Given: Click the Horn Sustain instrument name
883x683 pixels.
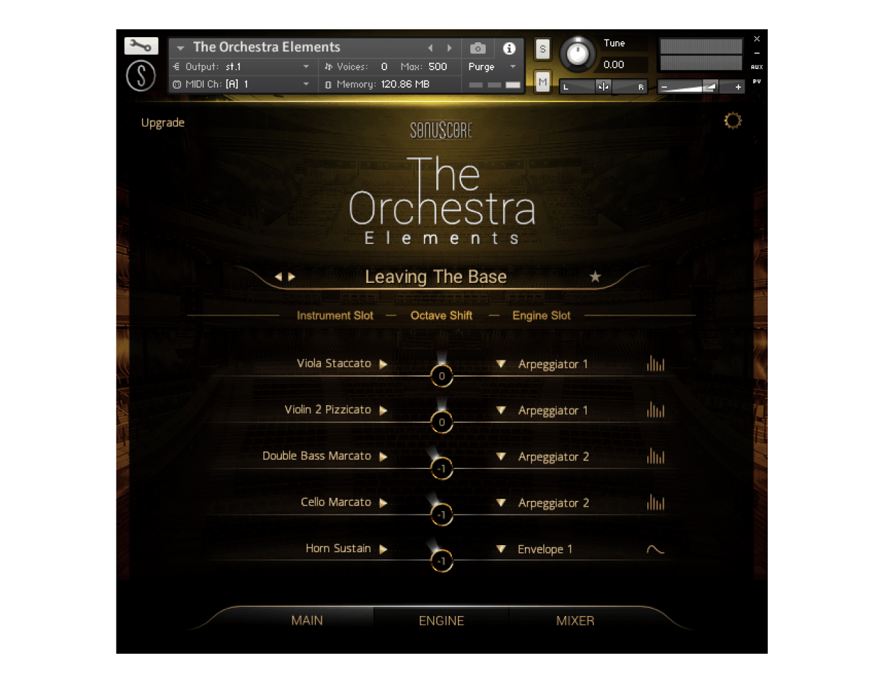Looking at the screenshot, I should [338, 548].
